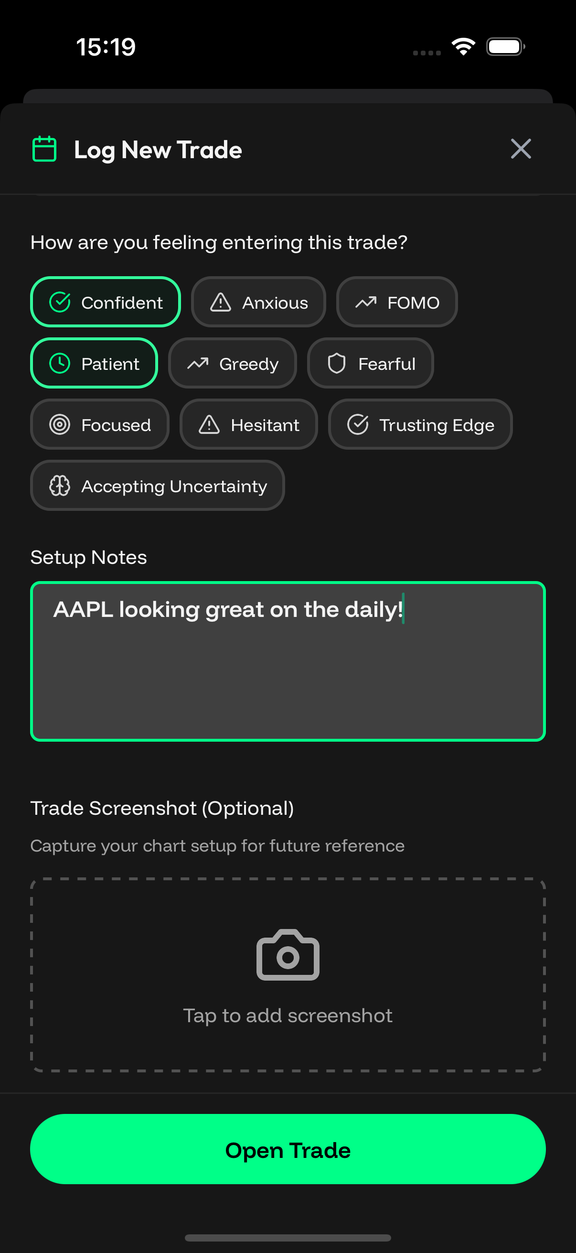Toggle the Accepting Uncertainty option

[x=158, y=486]
